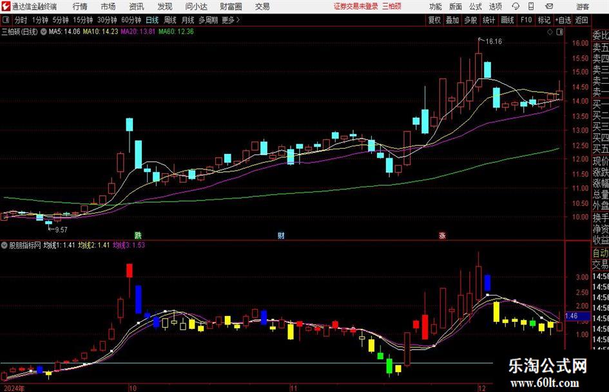Switch to 分时 chart tab
Screen dimensions: 609x392
21,20
